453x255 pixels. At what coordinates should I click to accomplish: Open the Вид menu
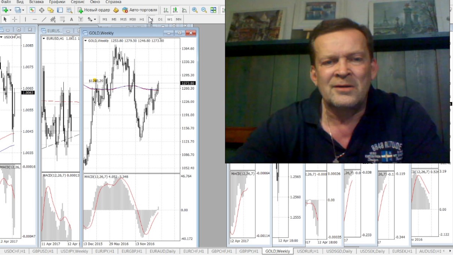click(x=20, y=2)
